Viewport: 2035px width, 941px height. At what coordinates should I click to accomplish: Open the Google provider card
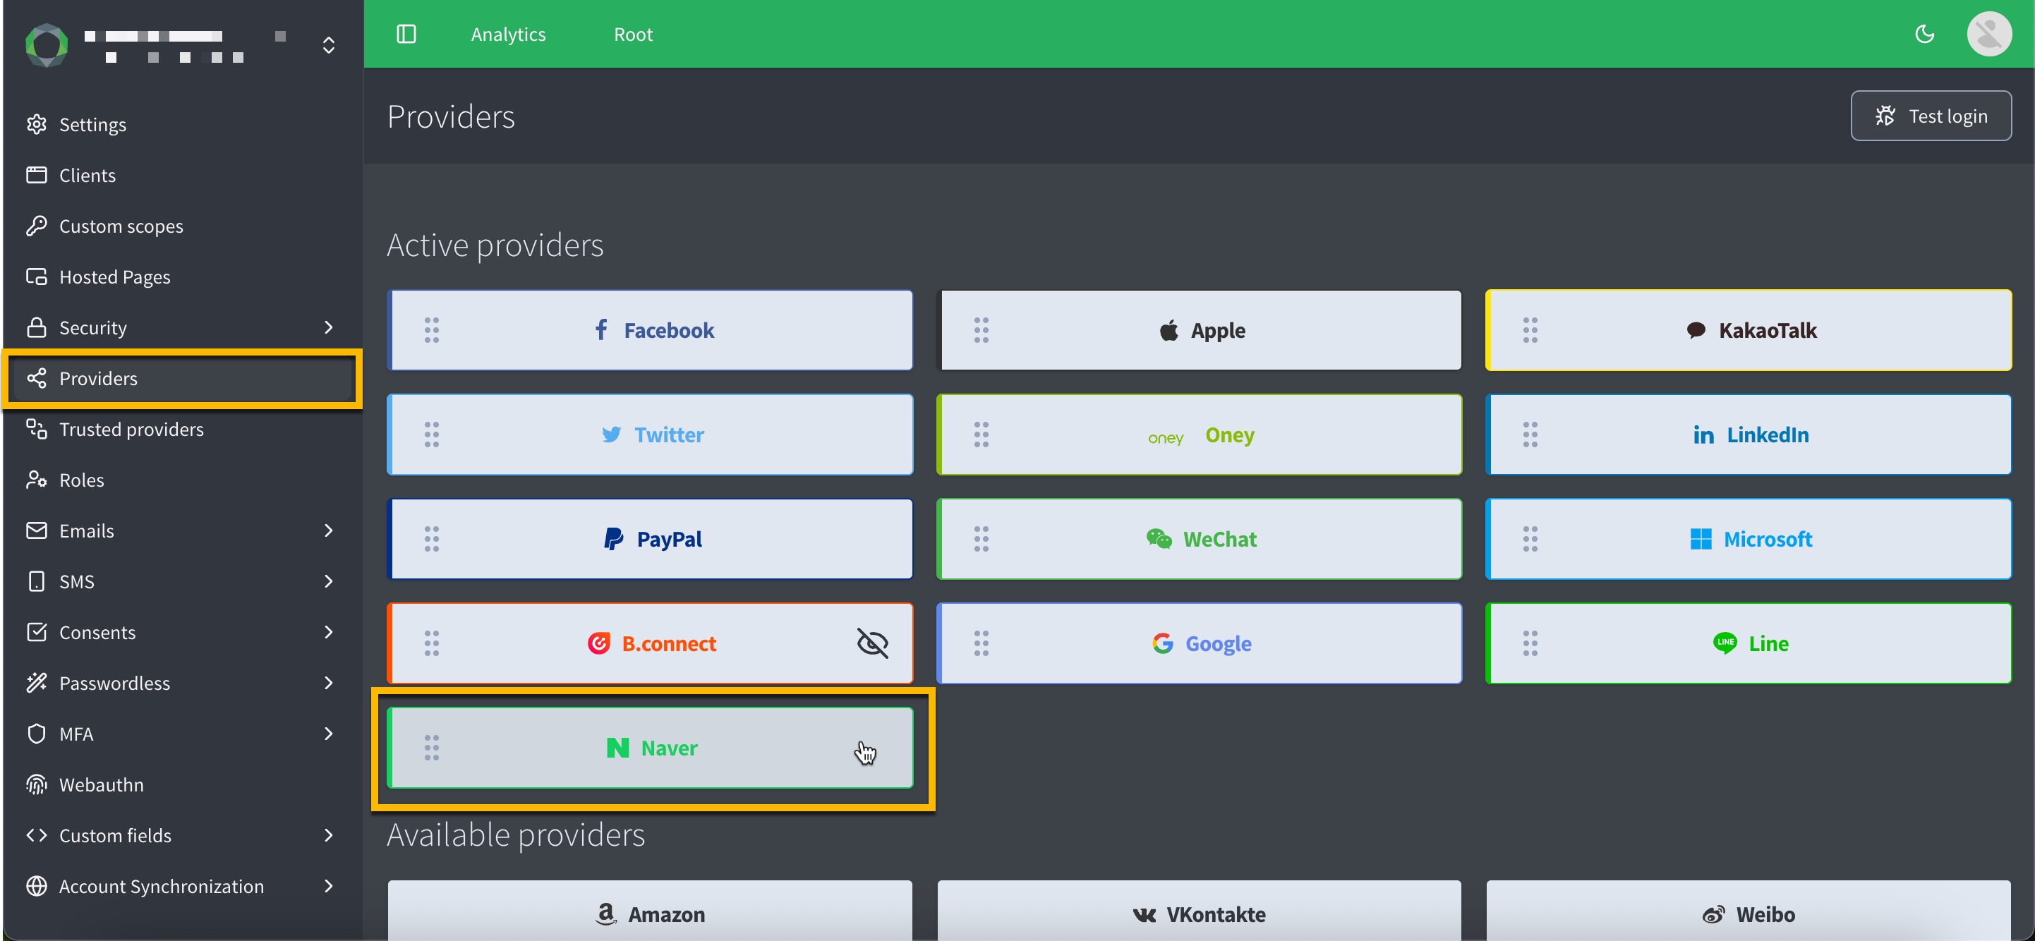(1200, 643)
